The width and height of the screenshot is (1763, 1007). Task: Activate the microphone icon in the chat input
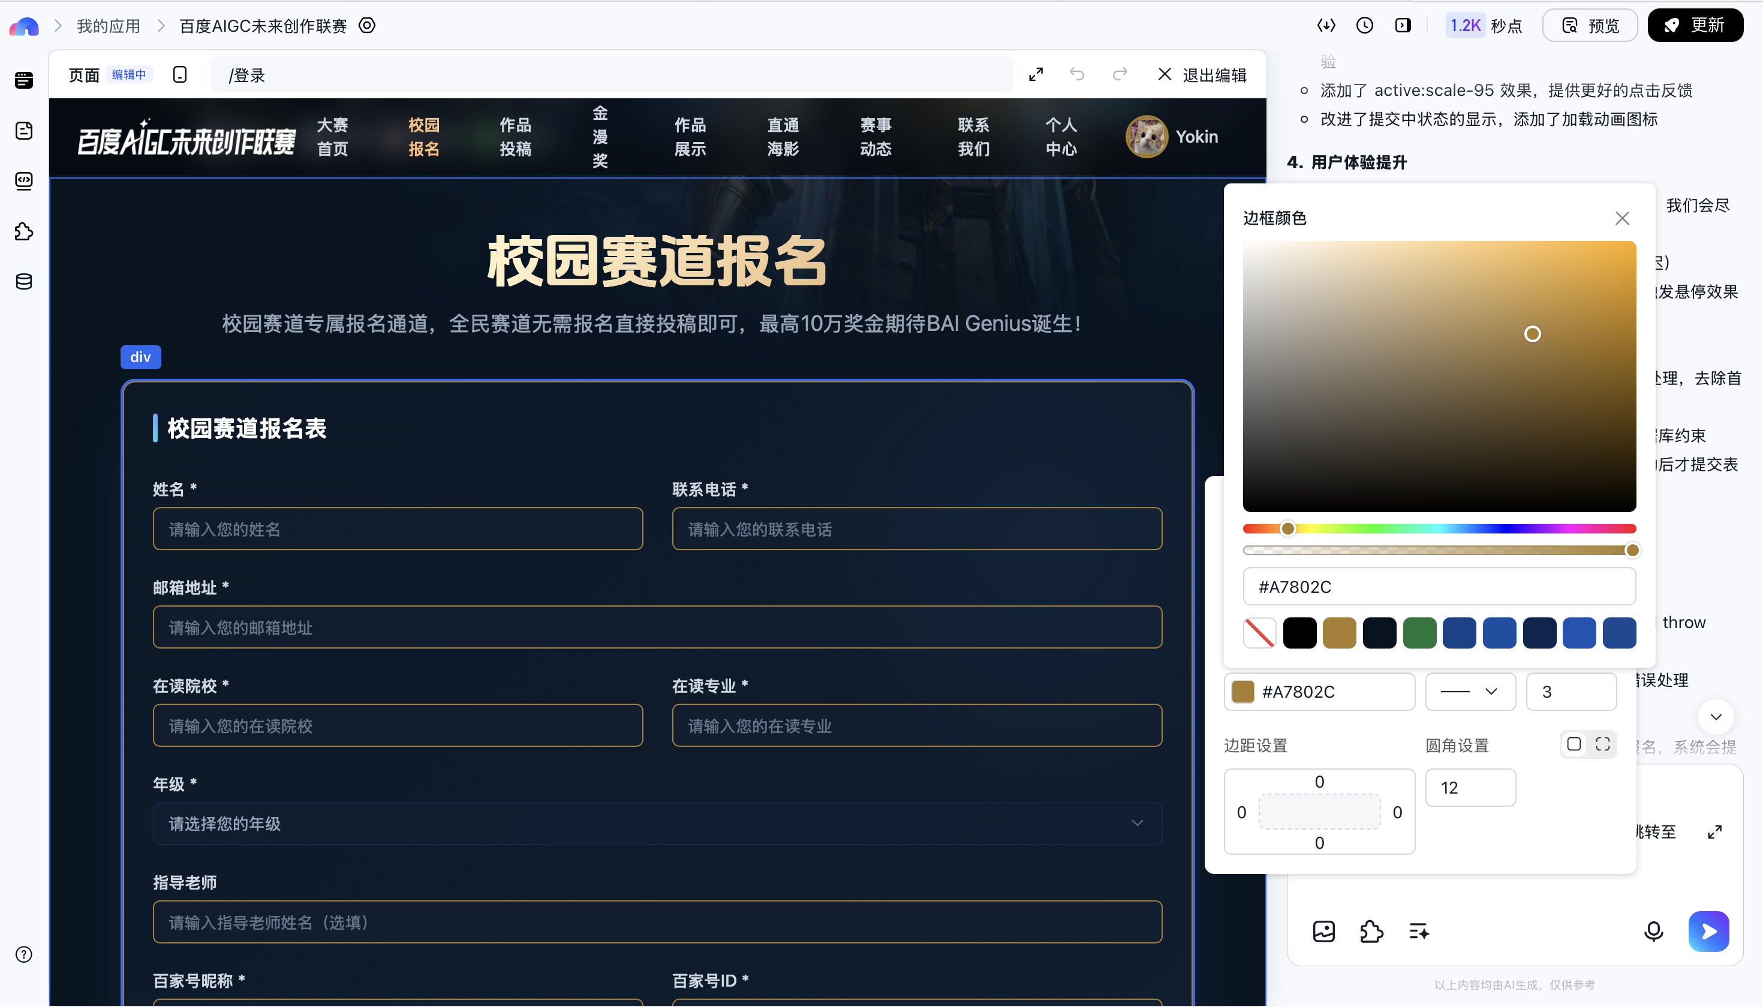(x=1654, y=931)
